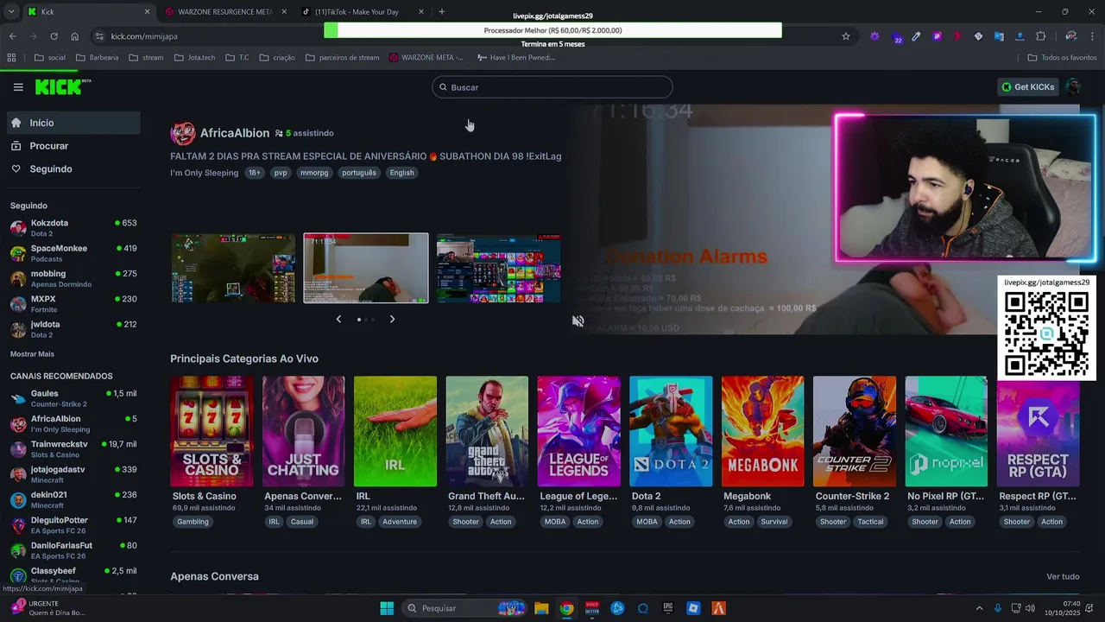Open Roblox from the taskbar
The width and height of the screenshot is (1105, 622).
click(x=693, y=608)
